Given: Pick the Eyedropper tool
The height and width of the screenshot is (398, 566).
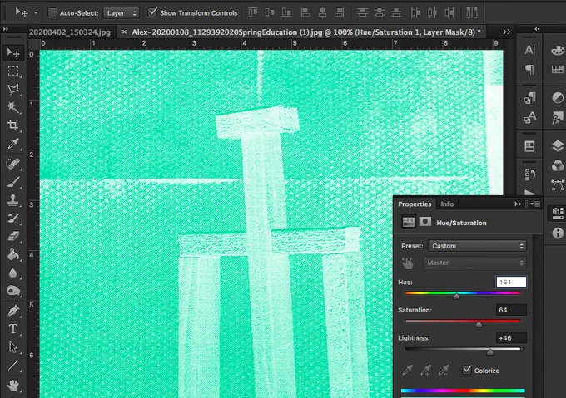Looking at the screenshot, I should 13,144.
